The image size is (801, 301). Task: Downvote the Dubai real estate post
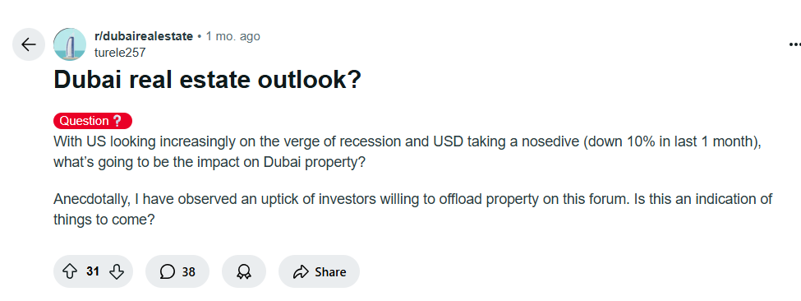click(117, 271)
